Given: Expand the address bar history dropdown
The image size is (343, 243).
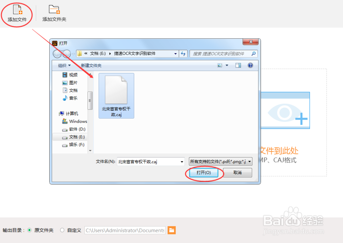Looking at the screenshot, I should [175, 54].
